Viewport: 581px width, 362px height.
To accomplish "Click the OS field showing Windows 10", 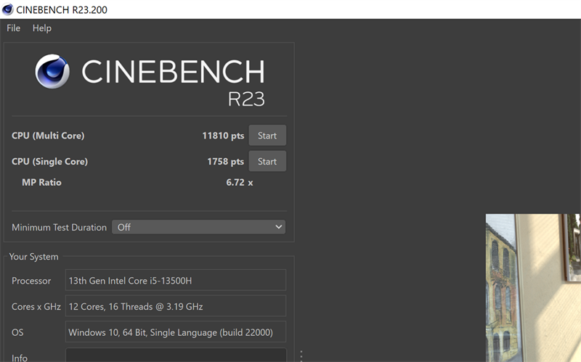I will [x=176, y=332].
